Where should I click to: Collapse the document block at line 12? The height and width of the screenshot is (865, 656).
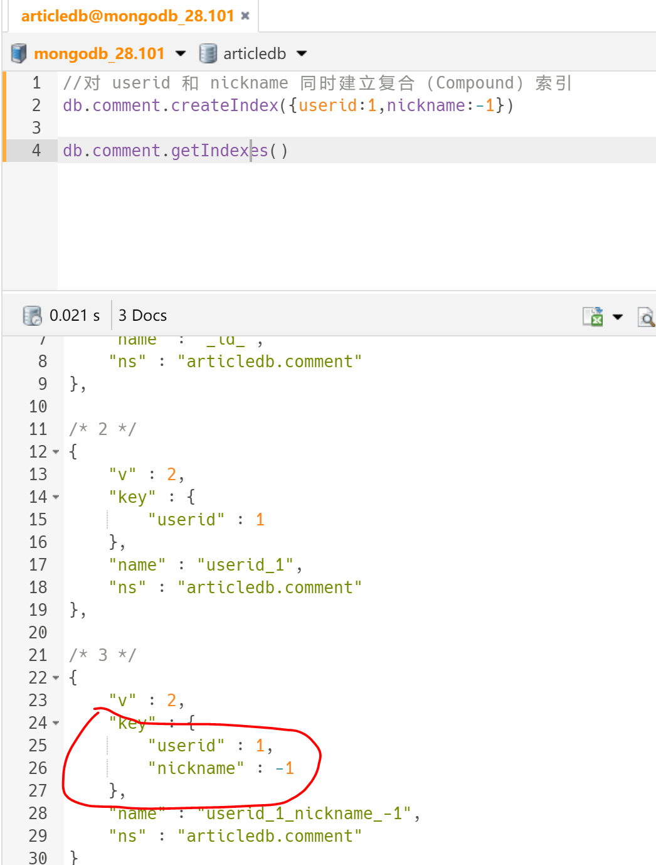pyautogui.click(x=56, y=452)
